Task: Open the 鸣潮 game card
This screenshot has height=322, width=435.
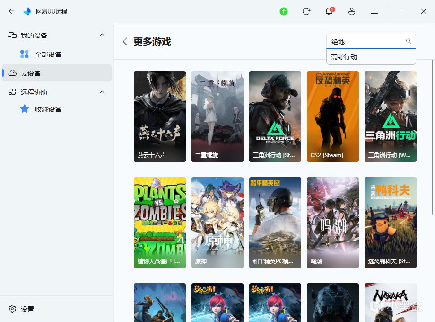Action: 333,223
